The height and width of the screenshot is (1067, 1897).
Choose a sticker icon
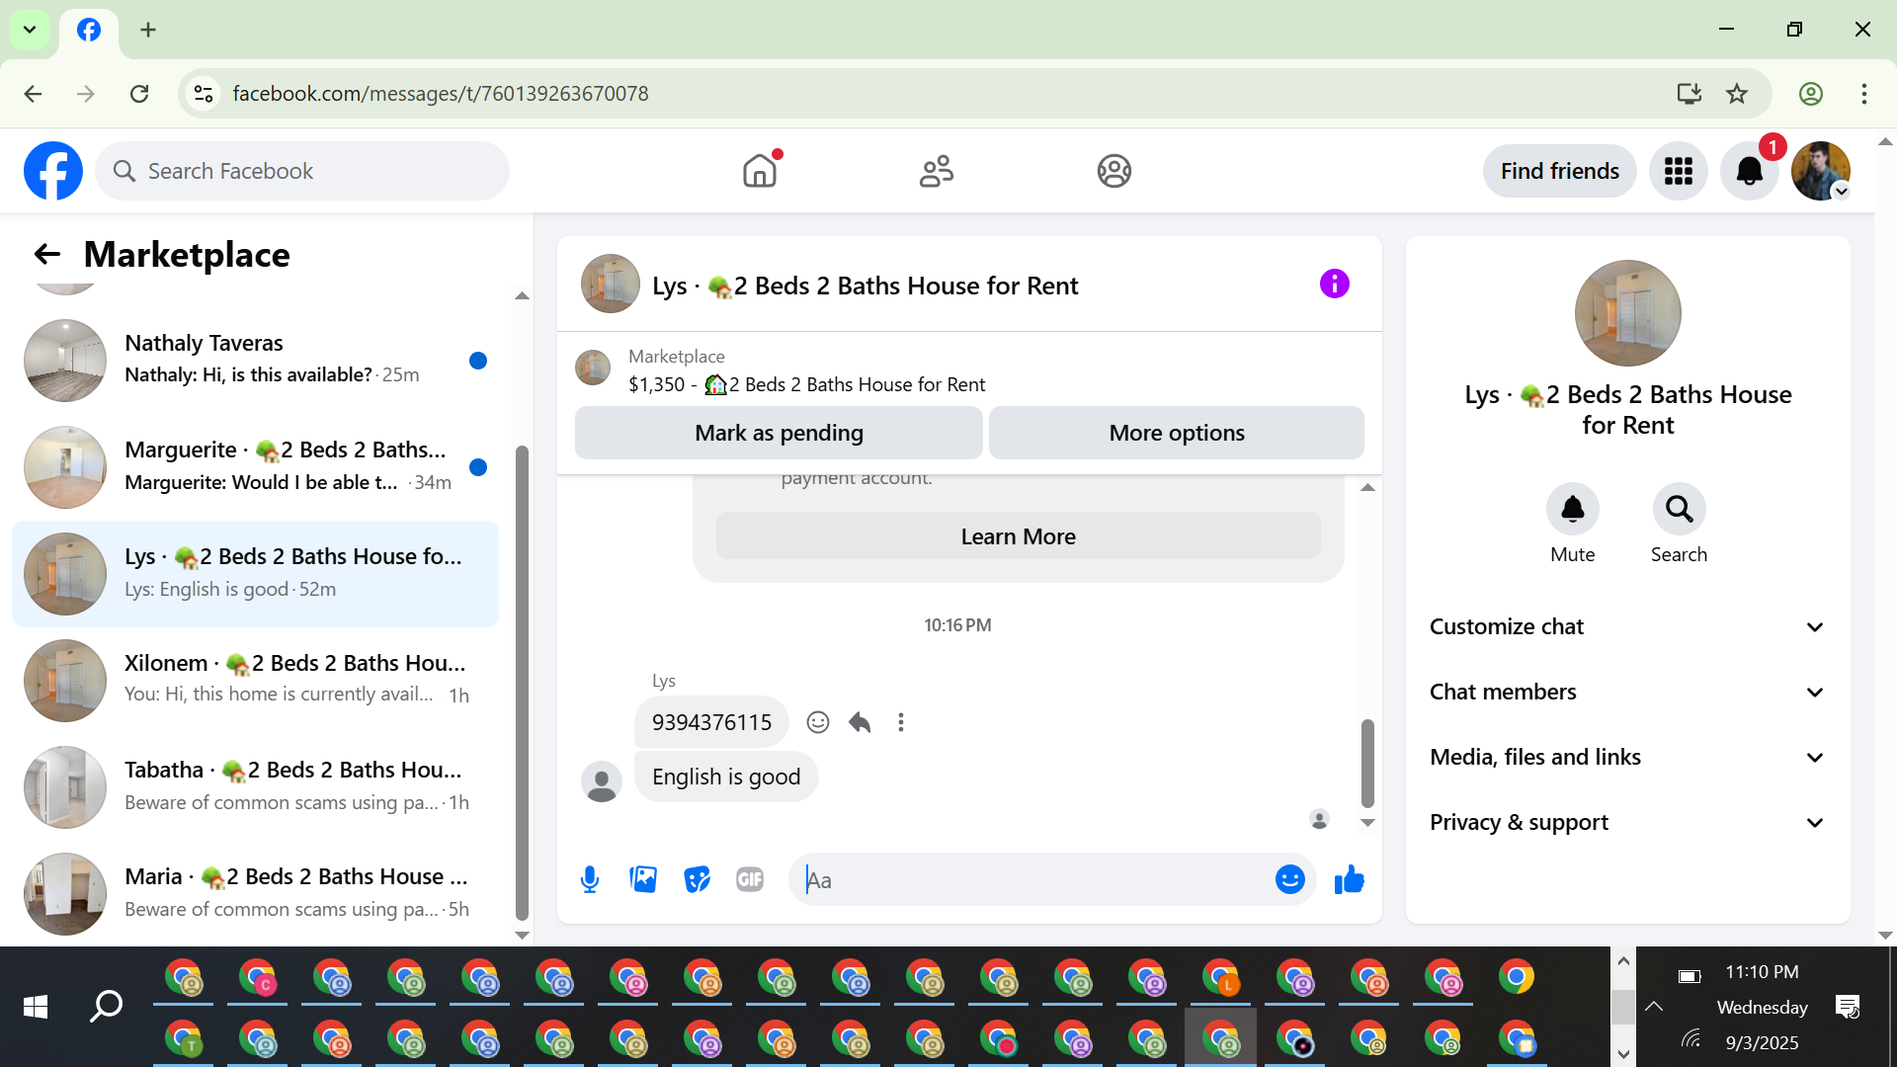tap(698, 879)
